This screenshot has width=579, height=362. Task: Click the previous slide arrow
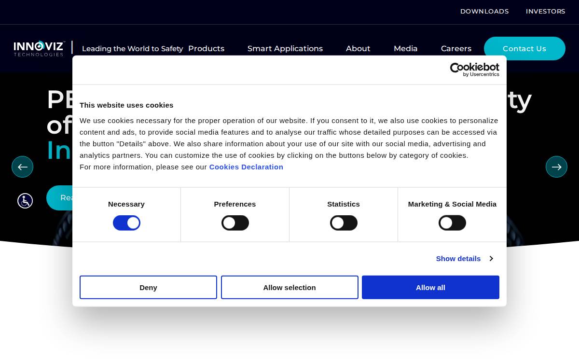pyautogui.click(x=22, y=167)
